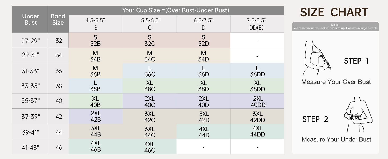Screen dimensions: 388x159
Task: Select the 4XL 44D size cell
Action: tap(204, 132)
